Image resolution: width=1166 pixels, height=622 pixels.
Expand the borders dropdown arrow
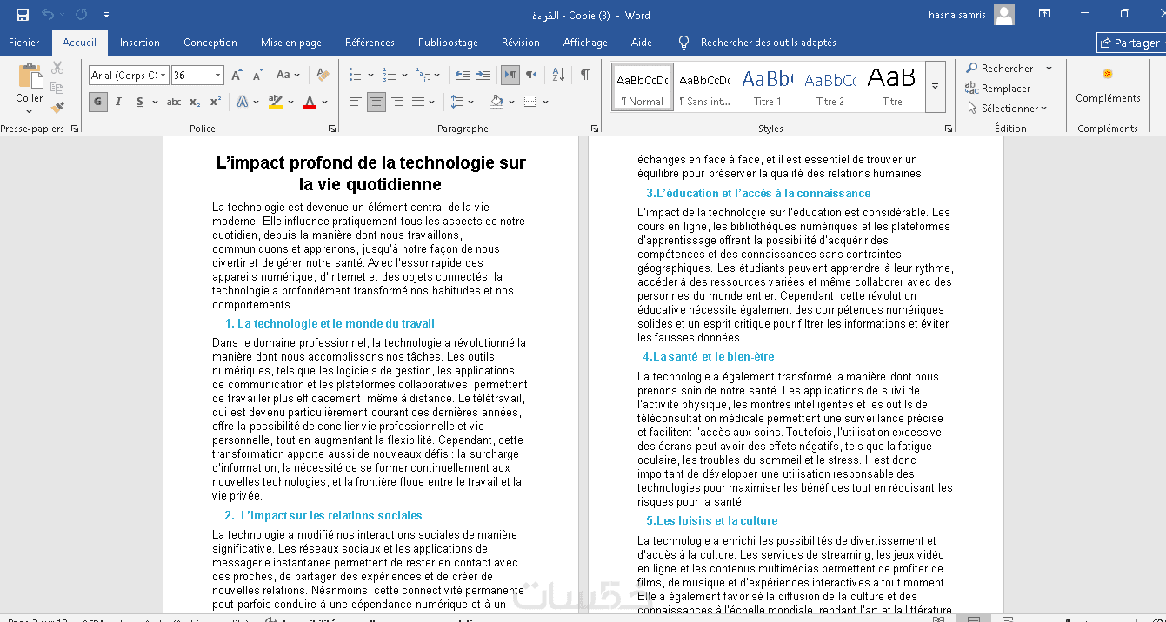pos(546,102)
